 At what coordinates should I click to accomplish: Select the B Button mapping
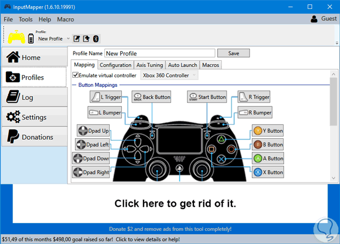[268, 144]
